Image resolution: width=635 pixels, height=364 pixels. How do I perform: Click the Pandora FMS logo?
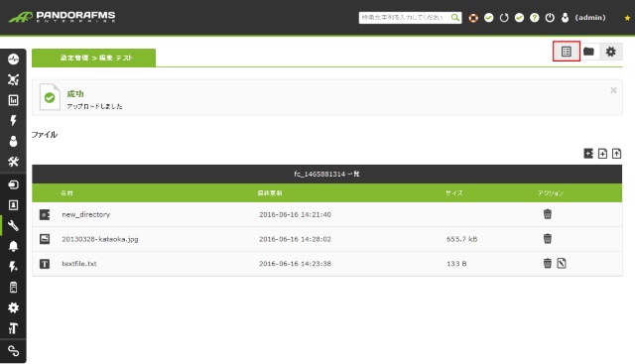click(62, 17)
